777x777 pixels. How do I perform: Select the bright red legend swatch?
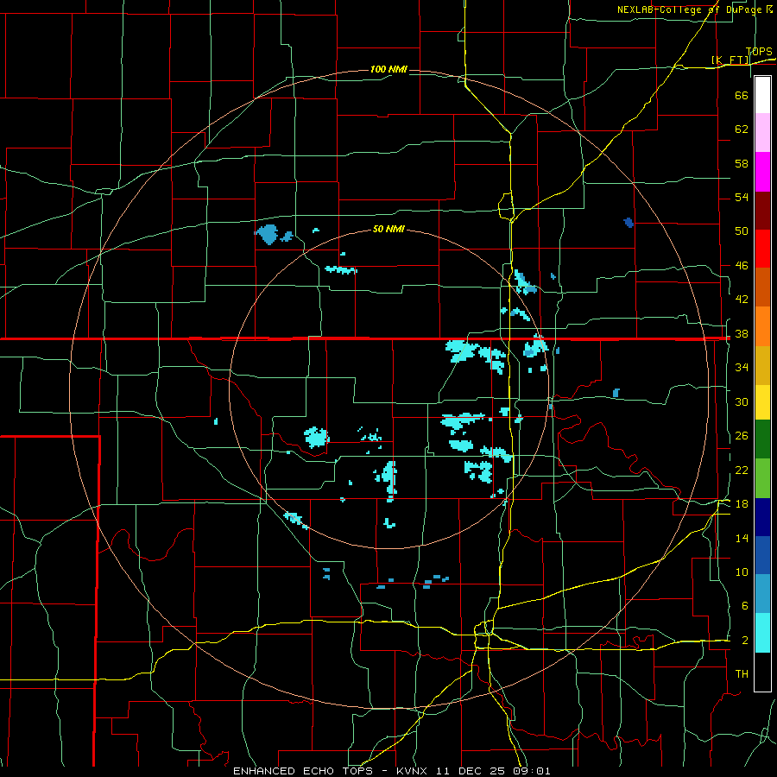[x=762, y=249]
